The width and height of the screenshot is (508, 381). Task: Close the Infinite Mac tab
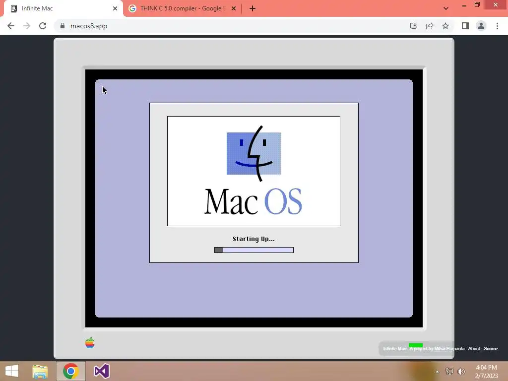115,8
